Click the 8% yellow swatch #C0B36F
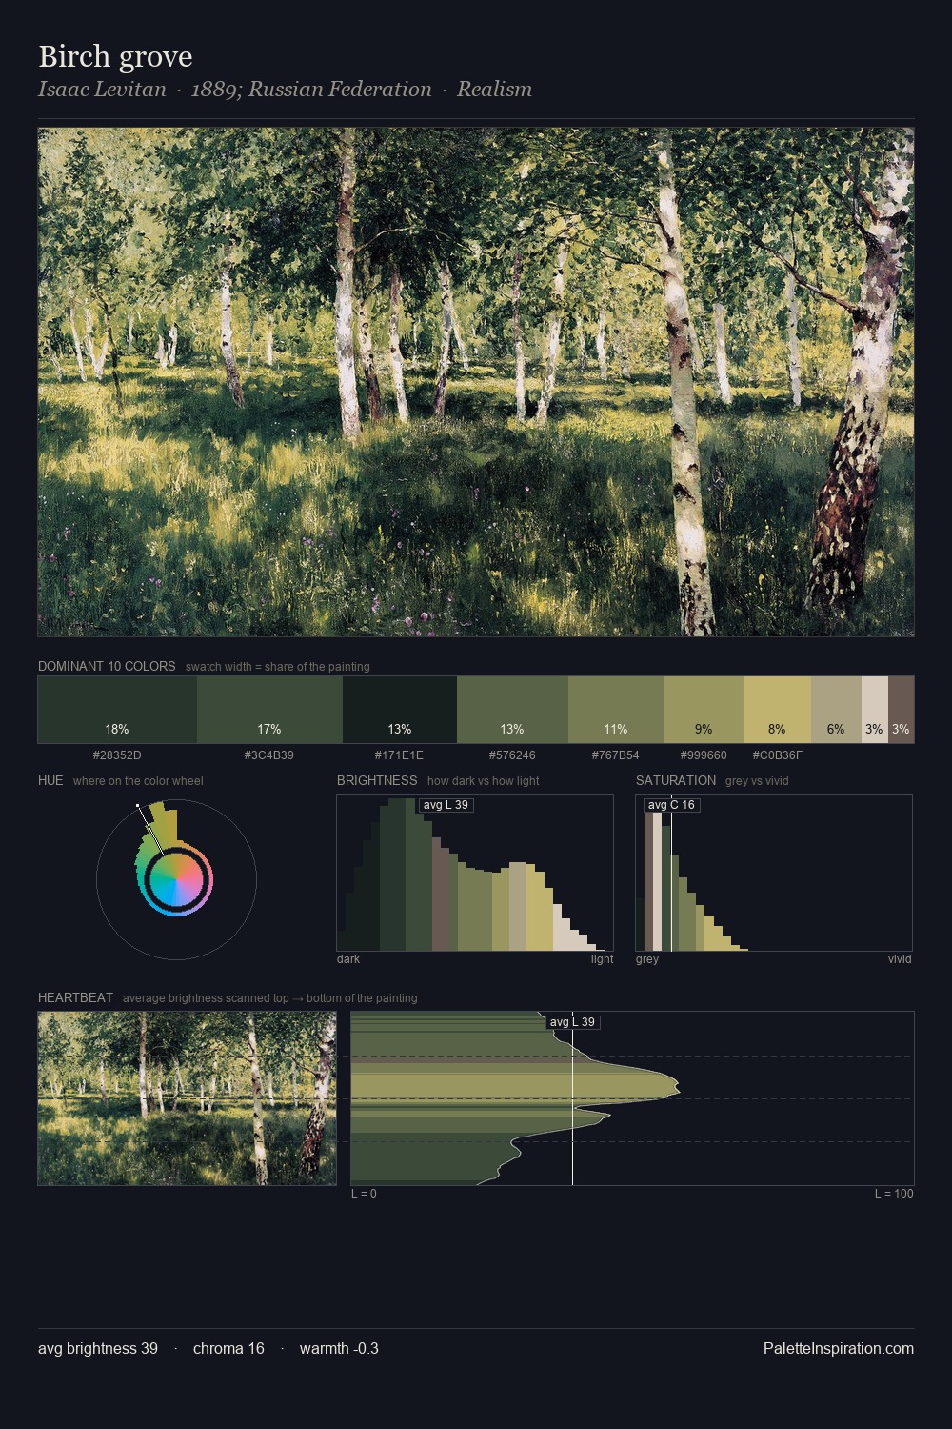Image resolution: width=952 pixels, height=1429 pixels. (778, 710)
